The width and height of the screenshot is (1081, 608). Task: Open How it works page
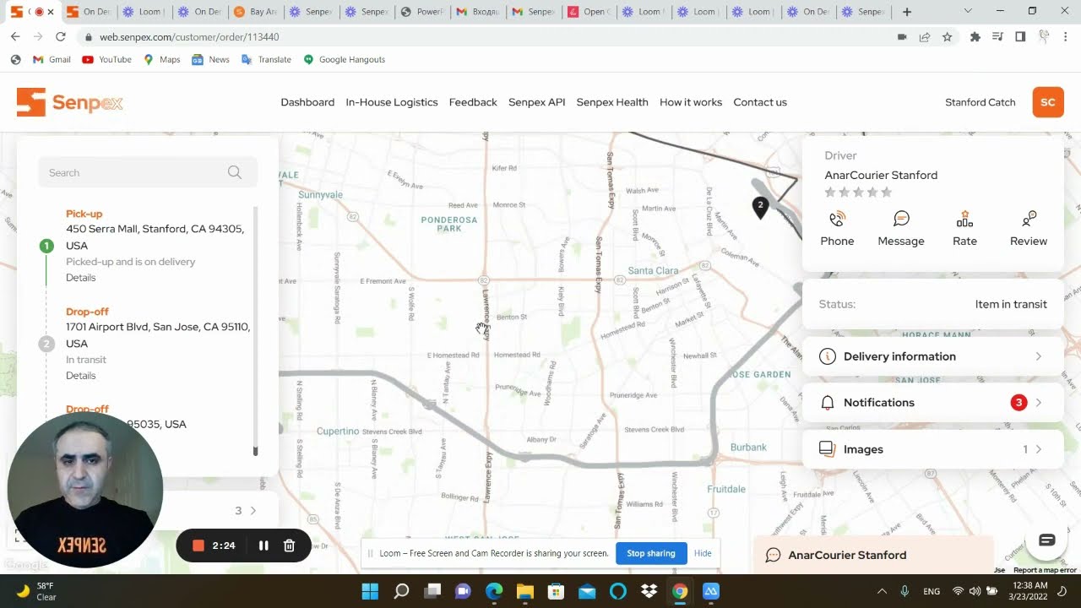[x=691, y=102]
